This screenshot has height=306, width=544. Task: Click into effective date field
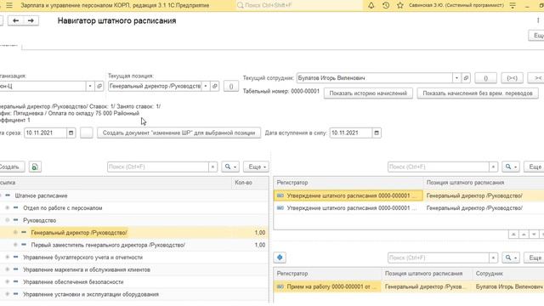click(x=351, y=133)
